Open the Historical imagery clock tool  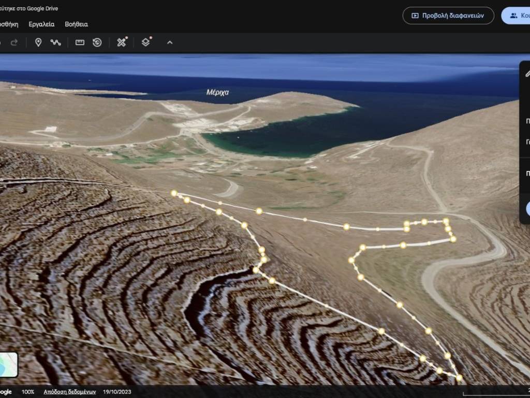pyautogui.click(x=97, y=42)
